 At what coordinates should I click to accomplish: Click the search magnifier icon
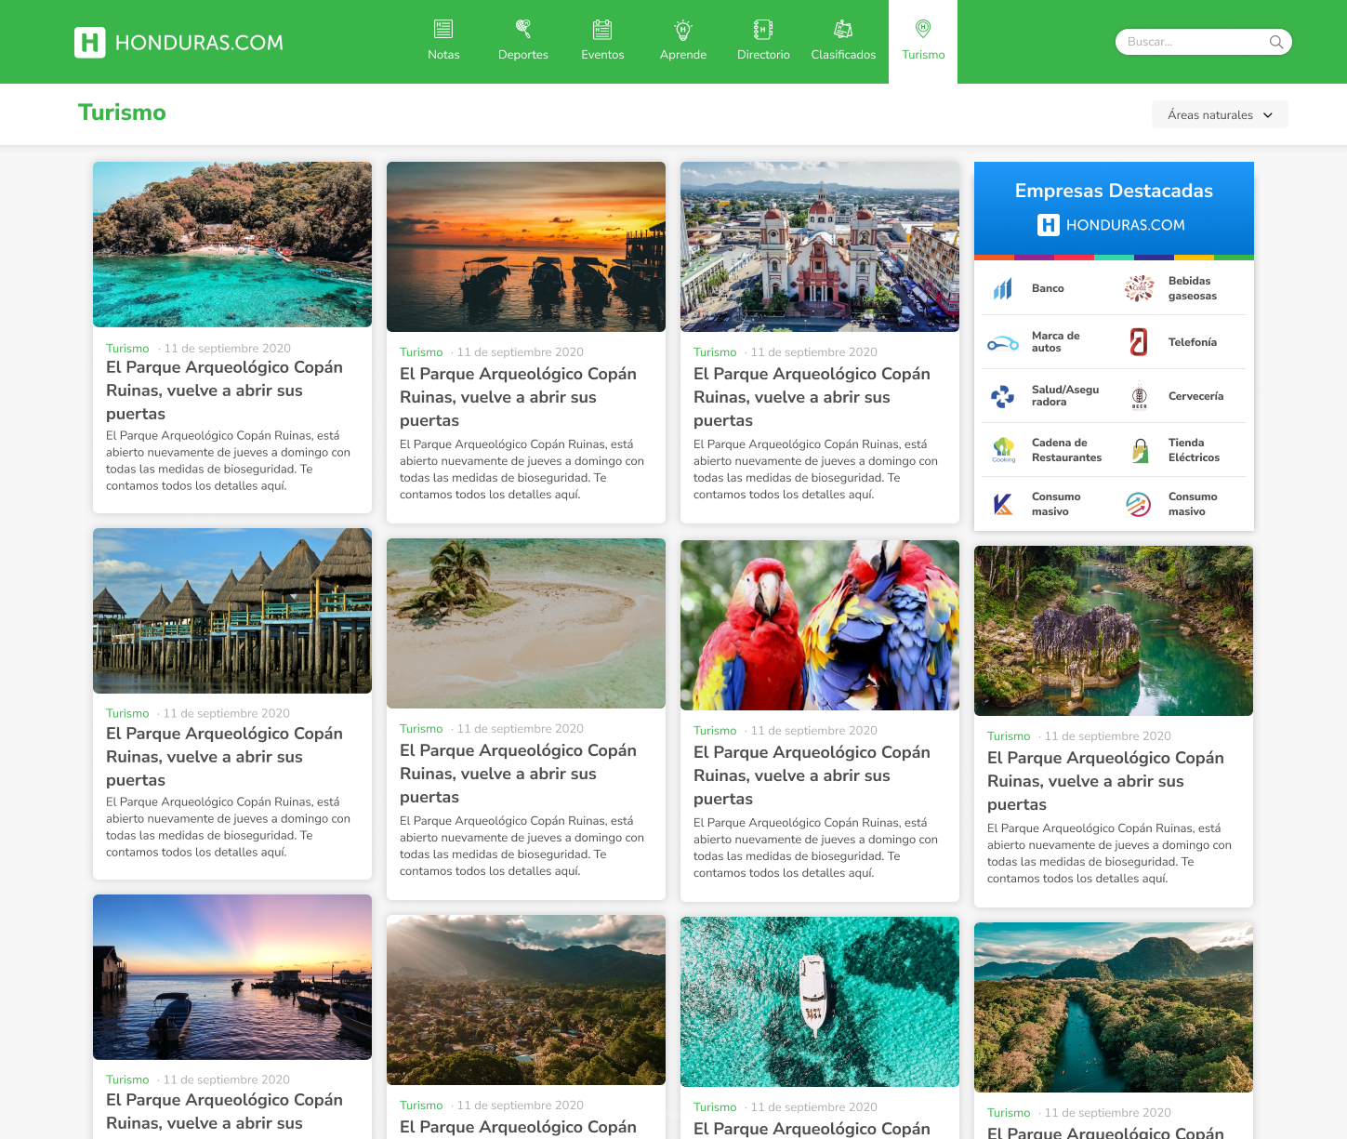pos(1276,42)
